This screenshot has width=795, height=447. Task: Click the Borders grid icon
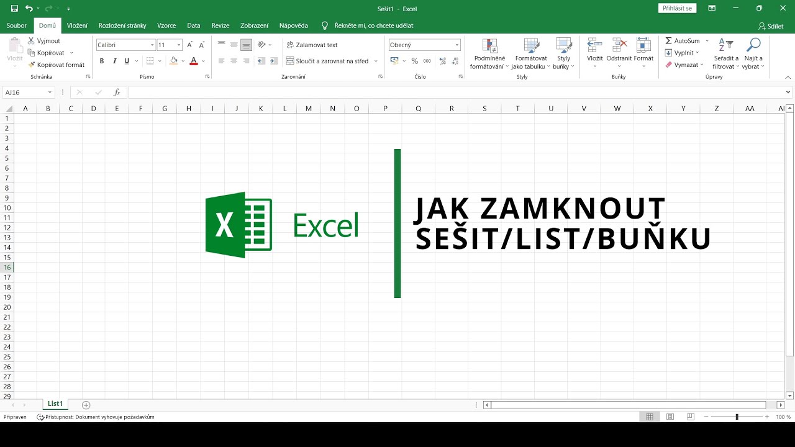coord(150,61)
